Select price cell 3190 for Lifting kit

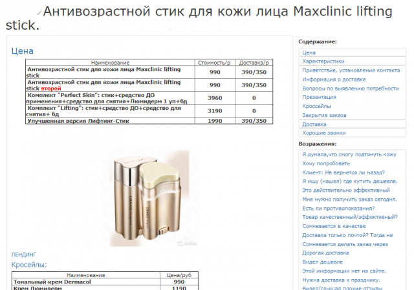click(x=215, y=110)
